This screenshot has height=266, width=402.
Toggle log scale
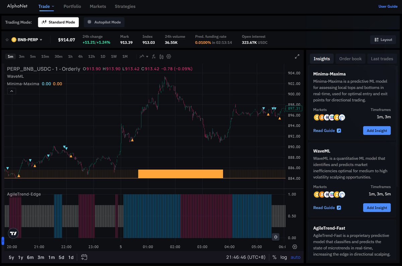(x=284, y=257)
